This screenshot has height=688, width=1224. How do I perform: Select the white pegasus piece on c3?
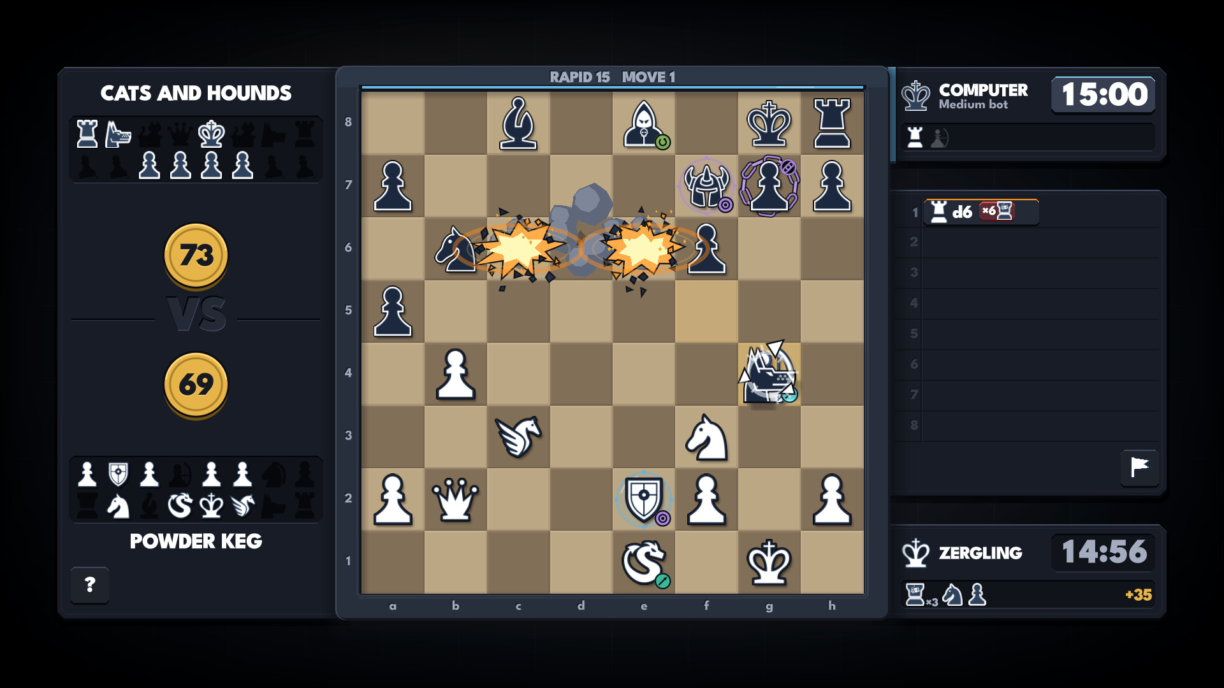pos(518,436)
